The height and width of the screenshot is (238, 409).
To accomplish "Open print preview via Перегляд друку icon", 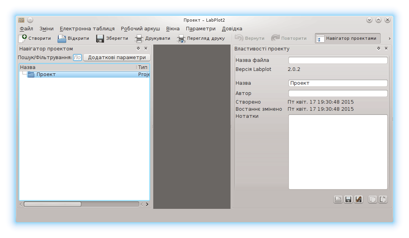I will (181, 39).
